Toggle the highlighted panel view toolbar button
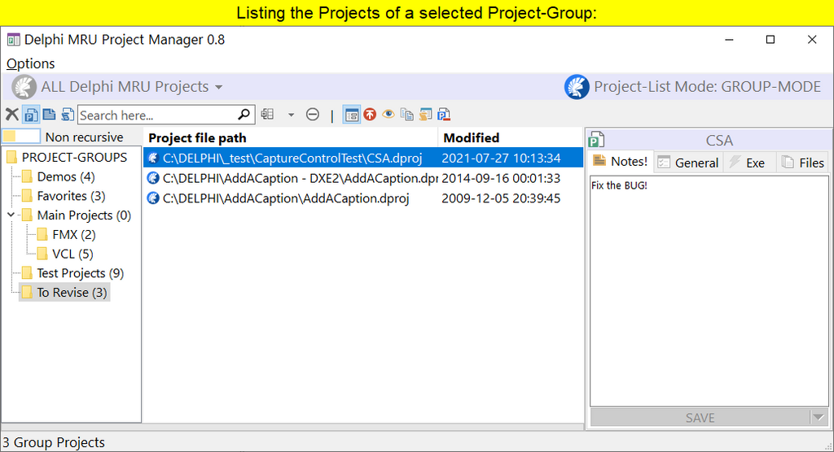This screenshot has width=834, height=452. 351,115
